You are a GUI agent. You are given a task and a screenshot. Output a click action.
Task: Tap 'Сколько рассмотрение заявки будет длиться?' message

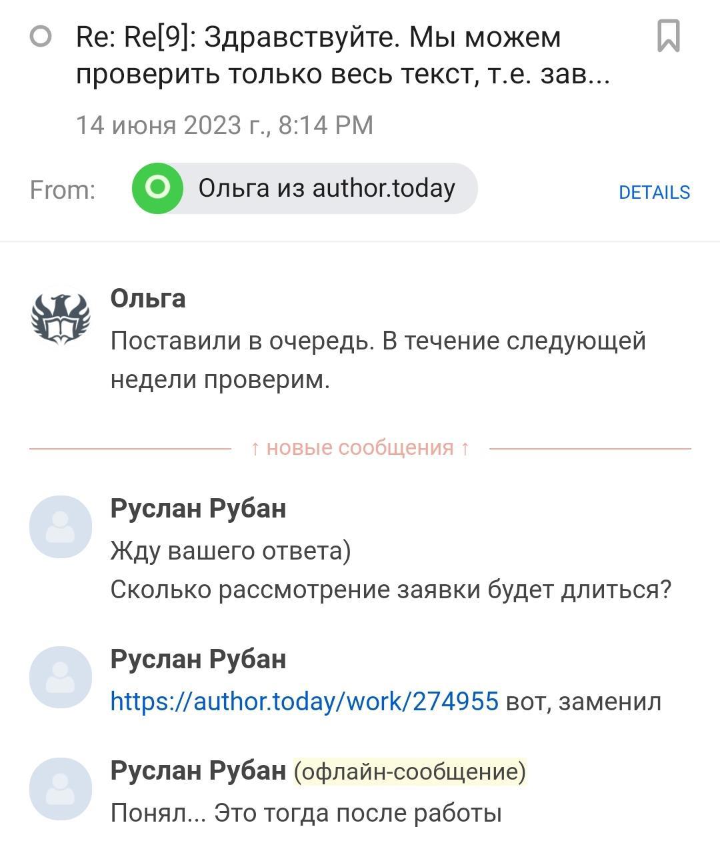coord(390,590)
